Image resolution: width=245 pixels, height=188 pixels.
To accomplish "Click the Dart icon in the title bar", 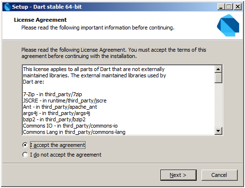I will pyautogui.click(x=7, y=7).
